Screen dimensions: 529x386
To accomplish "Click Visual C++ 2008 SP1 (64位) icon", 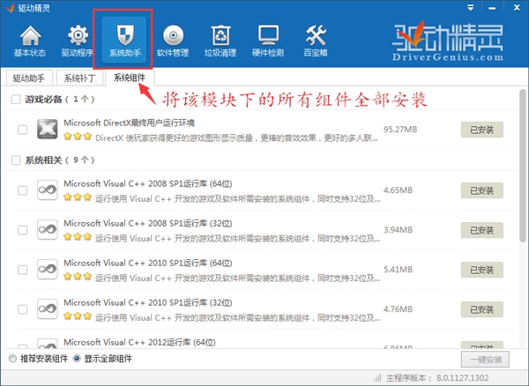I will click(x=48, y=189).
